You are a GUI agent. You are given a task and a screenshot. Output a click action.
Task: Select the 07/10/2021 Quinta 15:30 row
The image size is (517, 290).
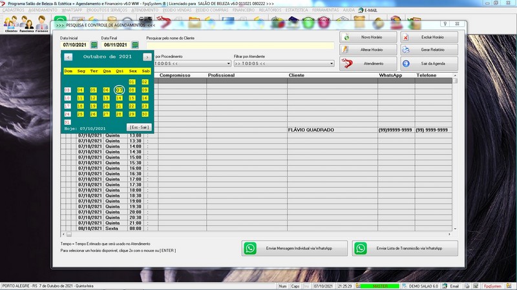(257, 163)
